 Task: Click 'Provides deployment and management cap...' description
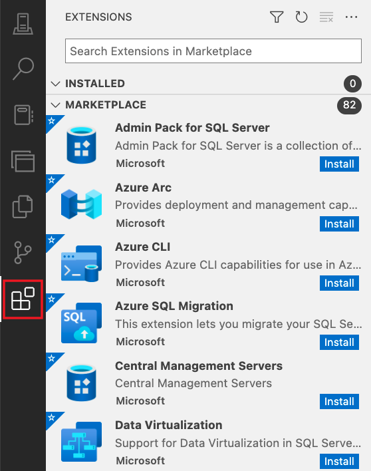click(x=236, y=205)
